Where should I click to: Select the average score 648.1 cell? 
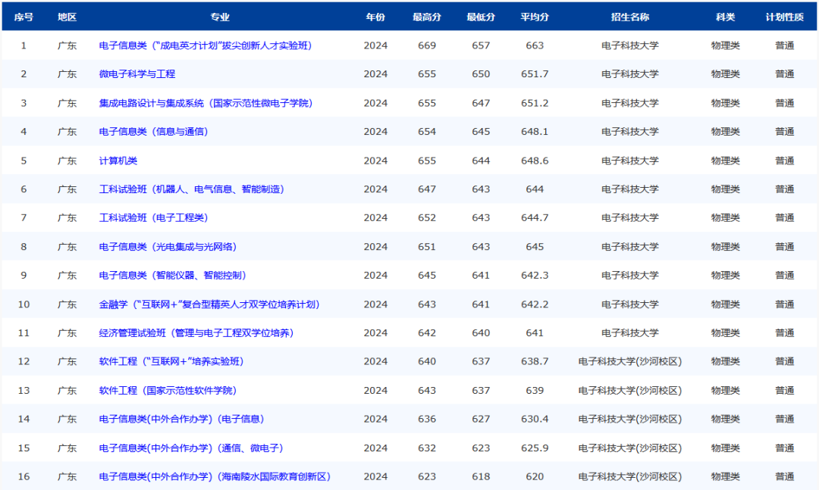[535, 132]
